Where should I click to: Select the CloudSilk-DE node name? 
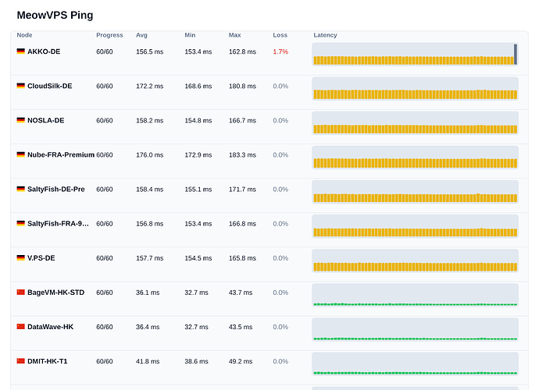point(50,86)
